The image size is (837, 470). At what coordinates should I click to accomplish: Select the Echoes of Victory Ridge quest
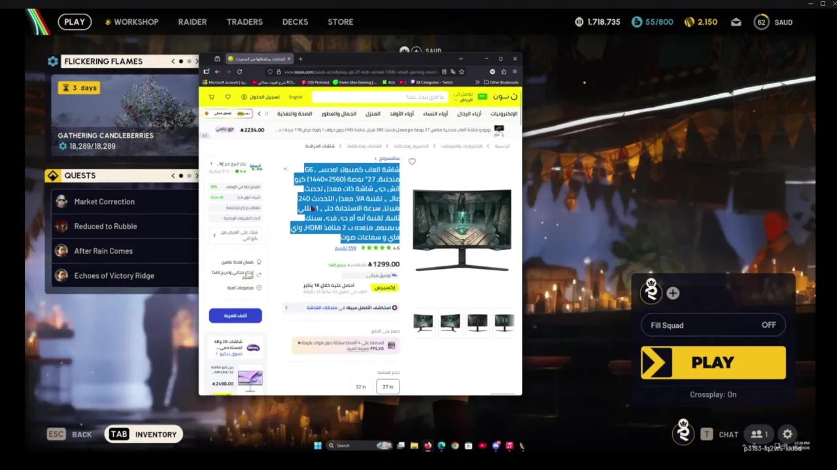click(124, 275)
